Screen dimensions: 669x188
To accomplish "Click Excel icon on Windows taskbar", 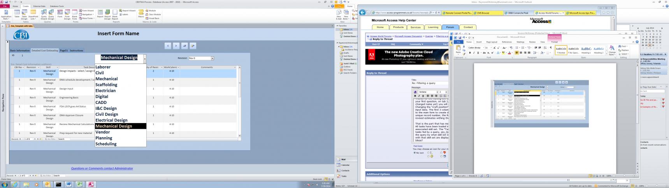I will [80, 184].
